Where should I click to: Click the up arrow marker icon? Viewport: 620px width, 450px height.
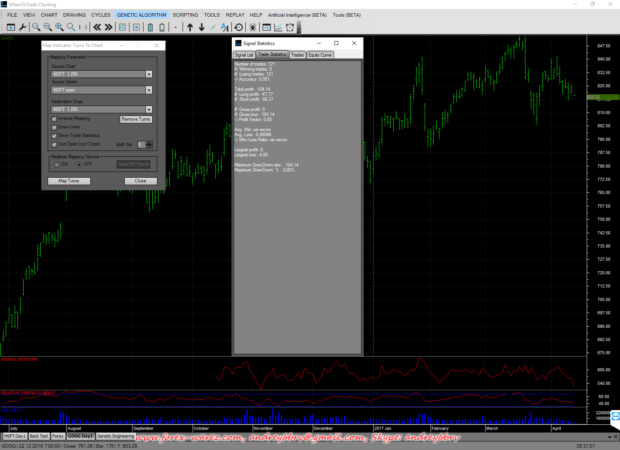click(x=190, y=27)
